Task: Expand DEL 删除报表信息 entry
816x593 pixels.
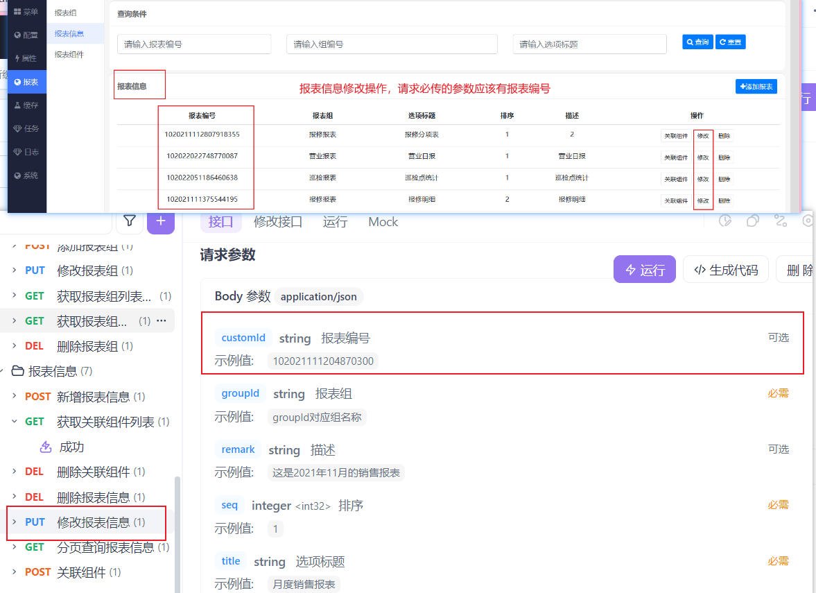Action: [14, 497]
